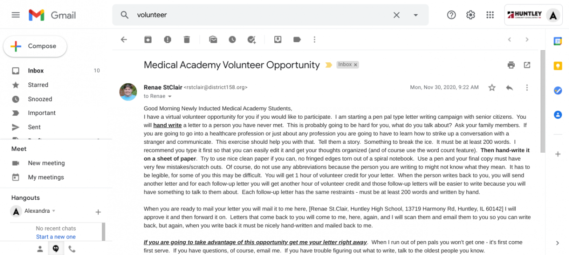The width and height of the screenshot is (569, 255).
Task: Add email to Tasks
Action: point(252,40)
